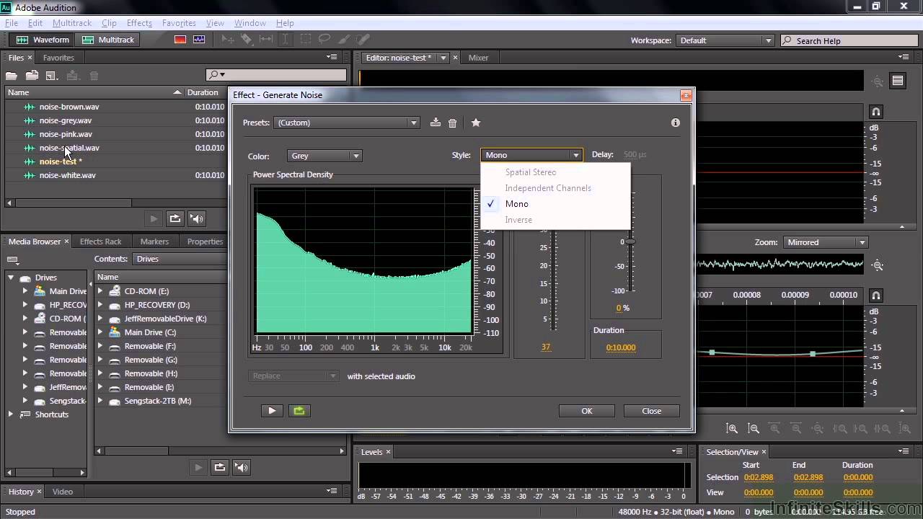Viewport: 923px width, 519px height.
Task: Click the slider handle above the 0 % value
Action: 630,241
